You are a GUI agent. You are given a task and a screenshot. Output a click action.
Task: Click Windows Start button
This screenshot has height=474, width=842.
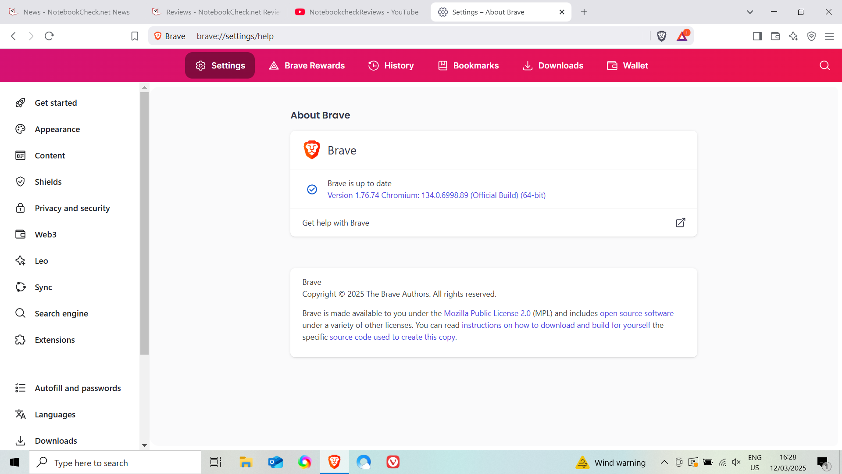point(14,462)
